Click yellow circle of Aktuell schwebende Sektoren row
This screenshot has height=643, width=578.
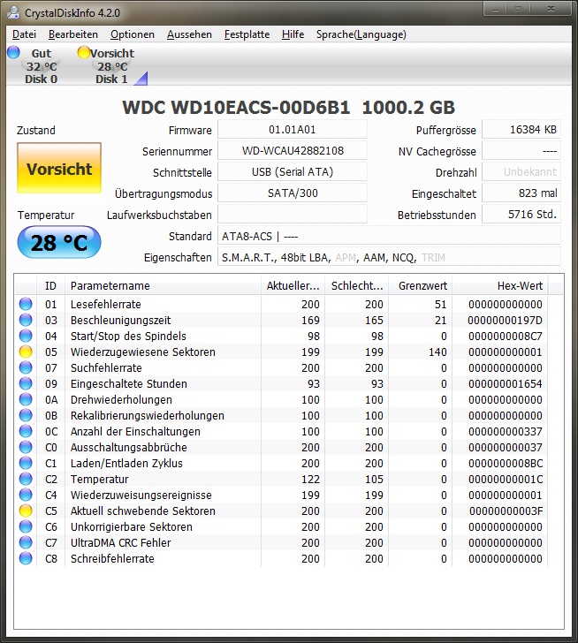coord(26,511)
